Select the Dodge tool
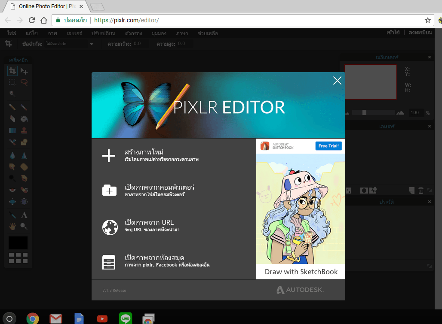The width and height of the screenshot is (442, 324). pyautogui.click(x=12, y=178)
